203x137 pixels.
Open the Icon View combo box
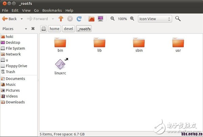(155, 19)
